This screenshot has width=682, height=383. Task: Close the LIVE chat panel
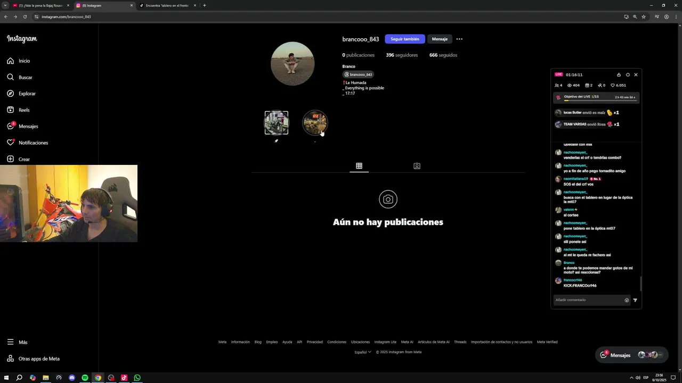click(x=636, y=74)
